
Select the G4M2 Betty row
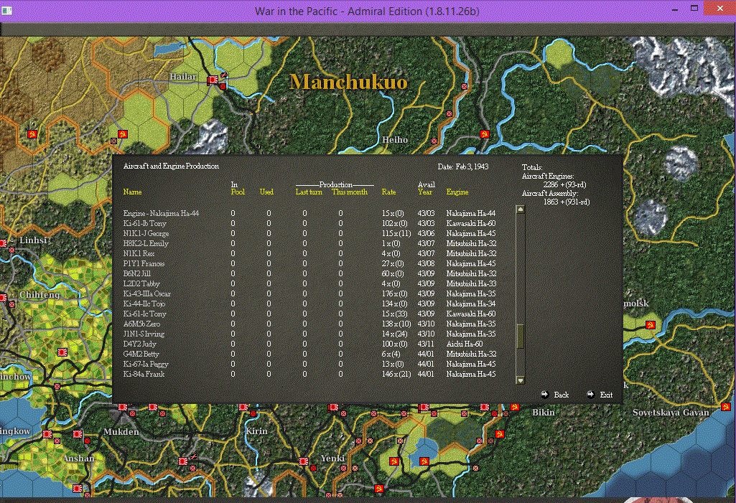click(x=309, y=354)
